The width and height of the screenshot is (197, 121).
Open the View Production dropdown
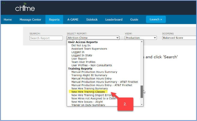point(141,38)
